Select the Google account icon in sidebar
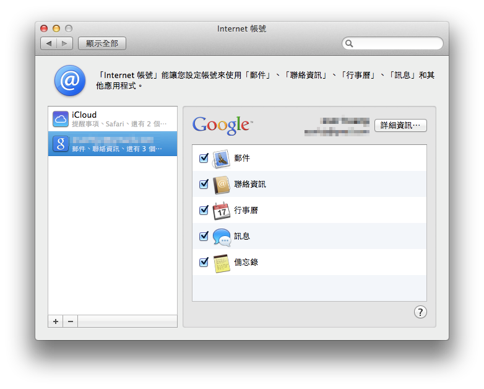The height and width of the screenshot is (389, 484). (x=61, y=144)
